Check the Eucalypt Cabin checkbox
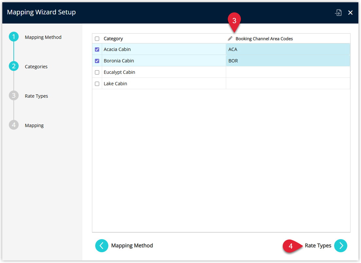Image resolution: width=361 pixels, height=263 pixels. coord(97,72)
